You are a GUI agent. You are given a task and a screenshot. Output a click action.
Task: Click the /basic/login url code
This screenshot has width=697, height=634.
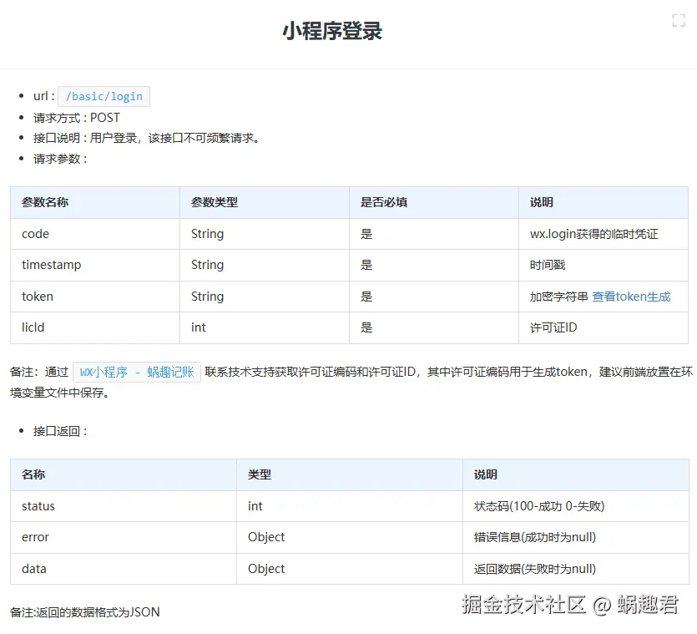tap(104, 97)
